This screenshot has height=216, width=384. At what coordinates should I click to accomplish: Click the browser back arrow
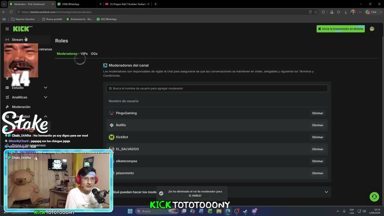pos(4,12)
